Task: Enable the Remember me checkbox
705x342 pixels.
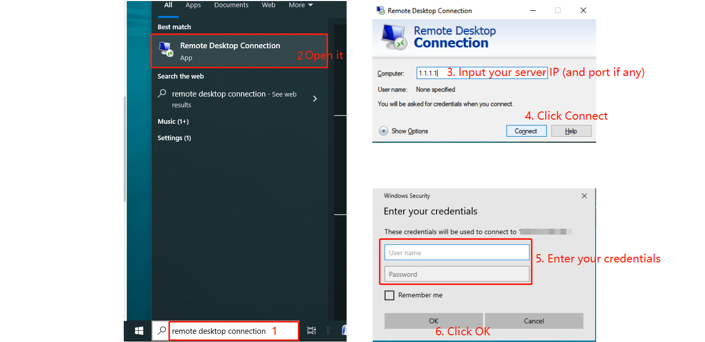Action: (390, 295)
